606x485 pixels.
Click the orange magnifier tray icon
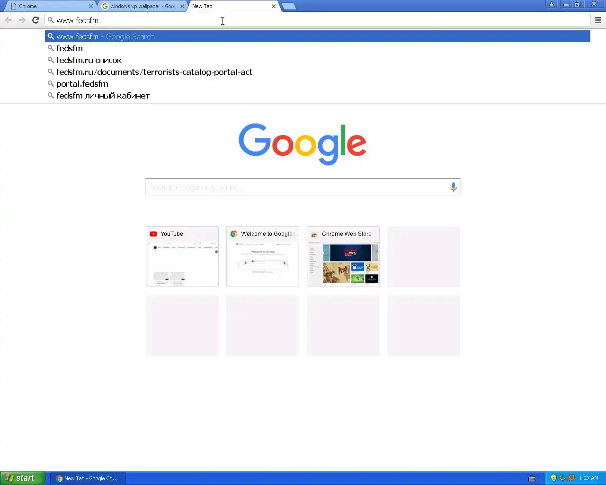(x=571, y=478)
